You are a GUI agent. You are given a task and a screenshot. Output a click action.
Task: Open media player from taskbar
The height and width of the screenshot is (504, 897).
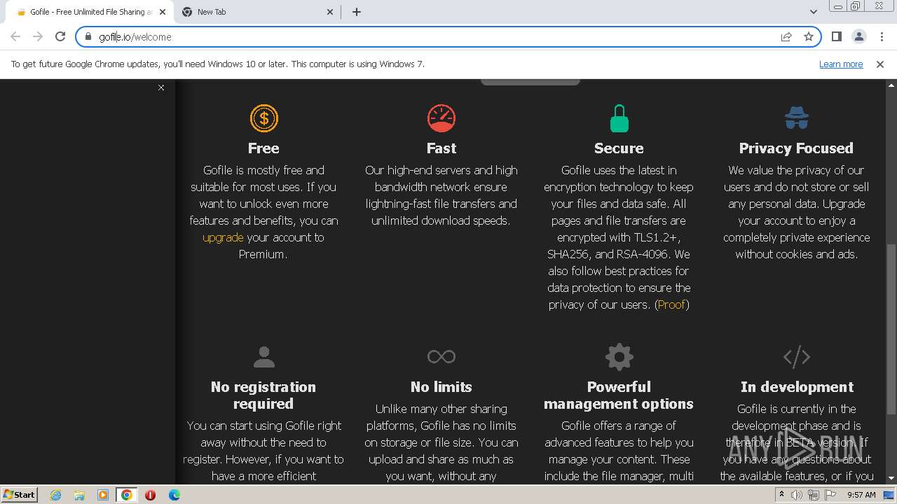point(103,495)
